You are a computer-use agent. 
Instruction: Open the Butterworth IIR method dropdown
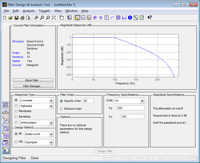(51, 134)
